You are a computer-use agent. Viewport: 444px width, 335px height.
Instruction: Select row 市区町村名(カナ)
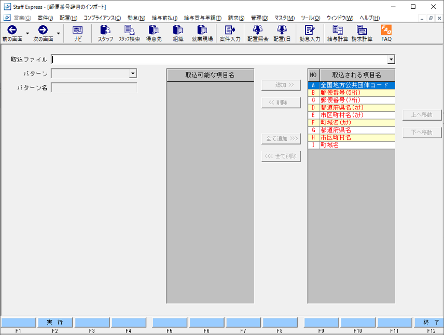pyautogui.click(x=351, y=115)
